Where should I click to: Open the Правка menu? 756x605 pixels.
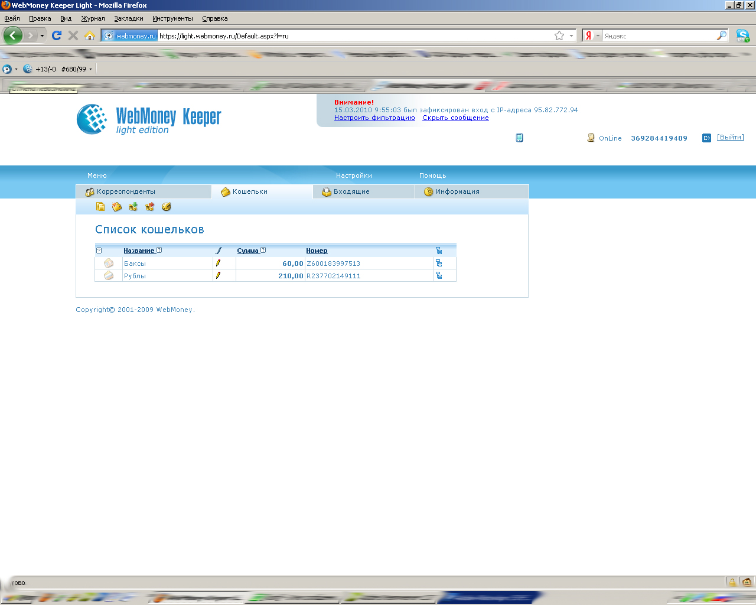[x=40, y=18]
